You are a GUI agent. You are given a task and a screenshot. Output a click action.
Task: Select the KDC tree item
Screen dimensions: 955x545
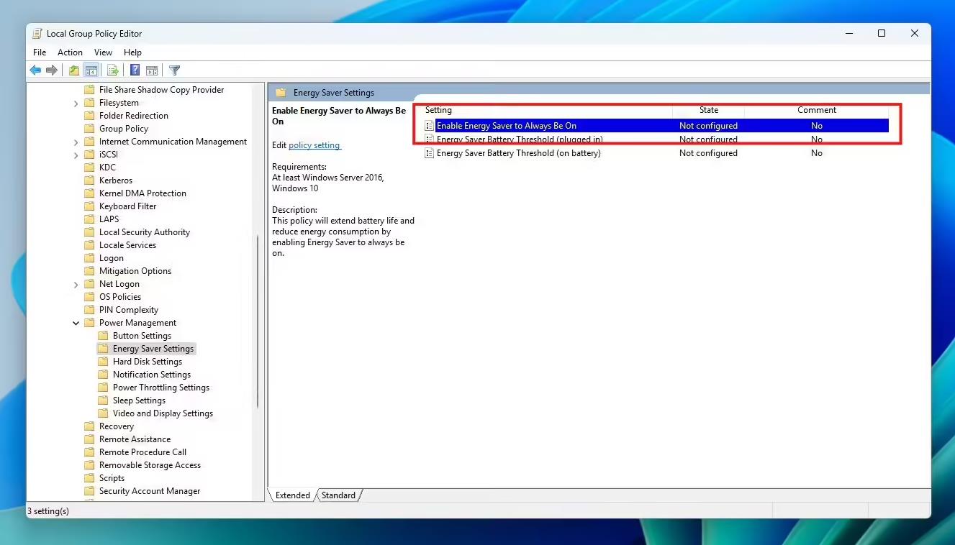(x=107, y=168)
